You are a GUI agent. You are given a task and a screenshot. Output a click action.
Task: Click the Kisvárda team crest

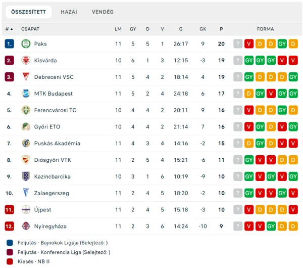point(26,61)
